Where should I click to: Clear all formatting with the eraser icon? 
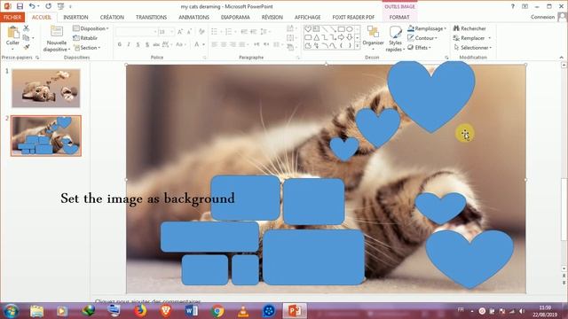[x=201, y=32]
